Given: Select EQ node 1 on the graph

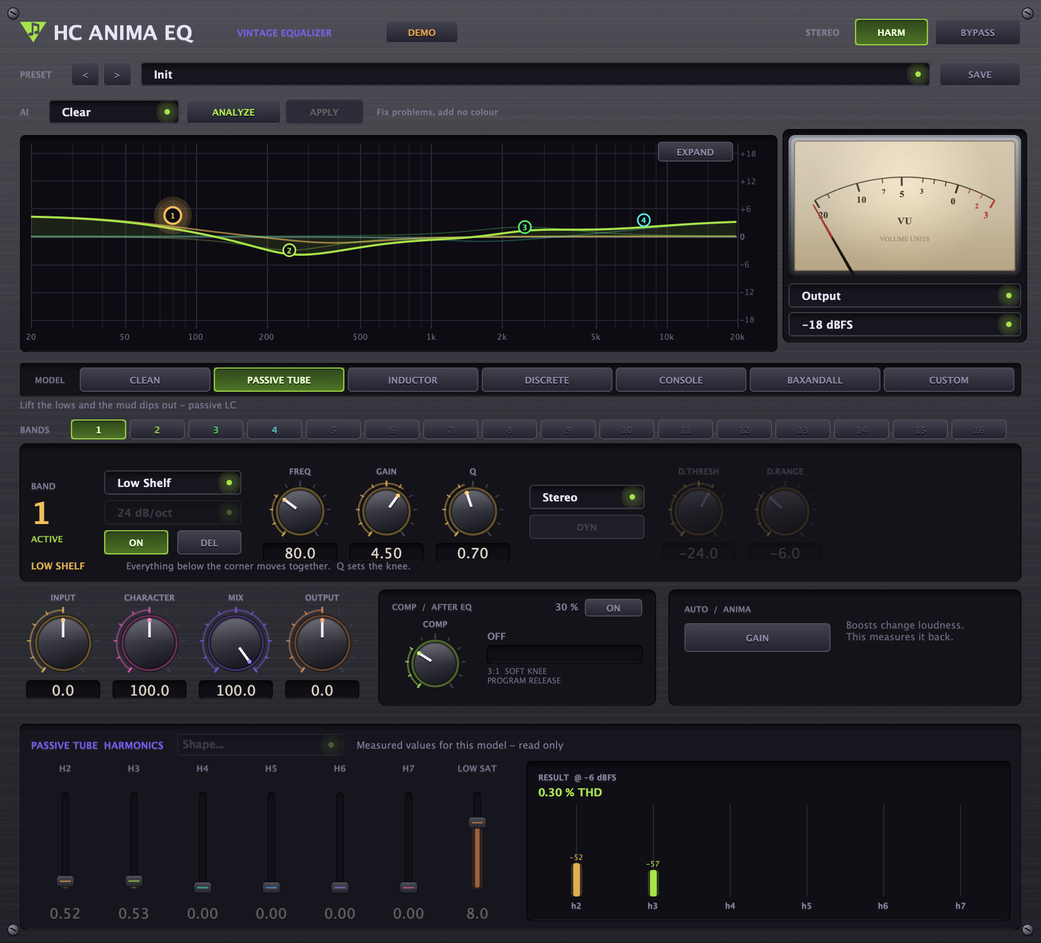Looking at the screenshot, I should (x=173, y=216).
